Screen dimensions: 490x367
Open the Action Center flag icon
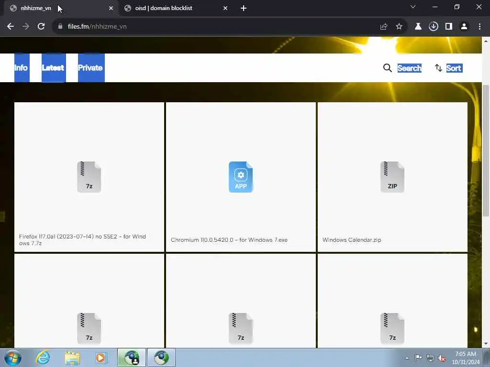pos(418,357)
